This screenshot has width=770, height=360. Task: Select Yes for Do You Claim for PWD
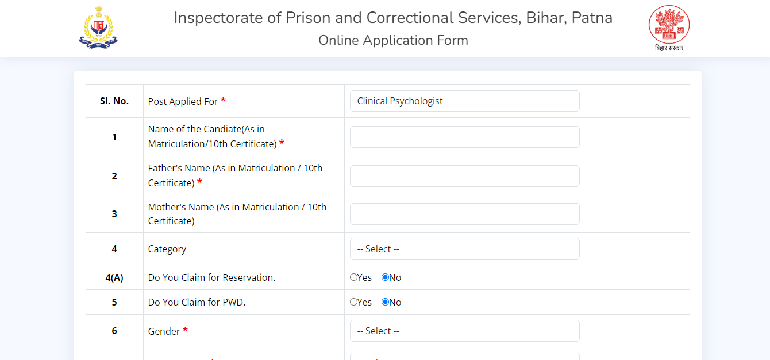(x=354, y=302)
